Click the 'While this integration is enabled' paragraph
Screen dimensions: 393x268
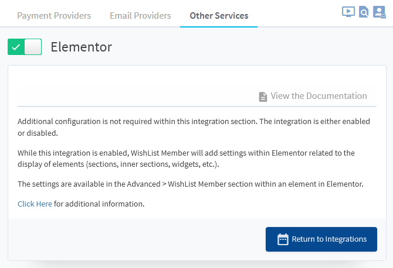click(x=186, y=159)
